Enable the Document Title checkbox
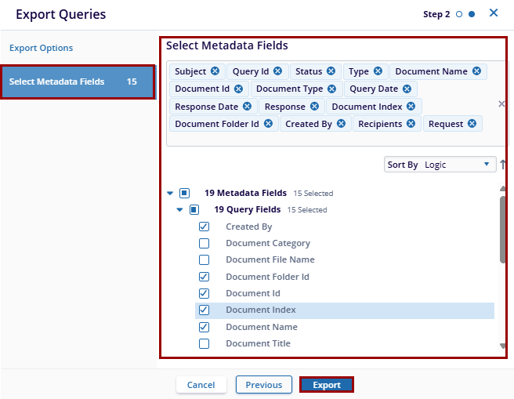The width and height of the screenshot is (514, 399). click(205, 344)
